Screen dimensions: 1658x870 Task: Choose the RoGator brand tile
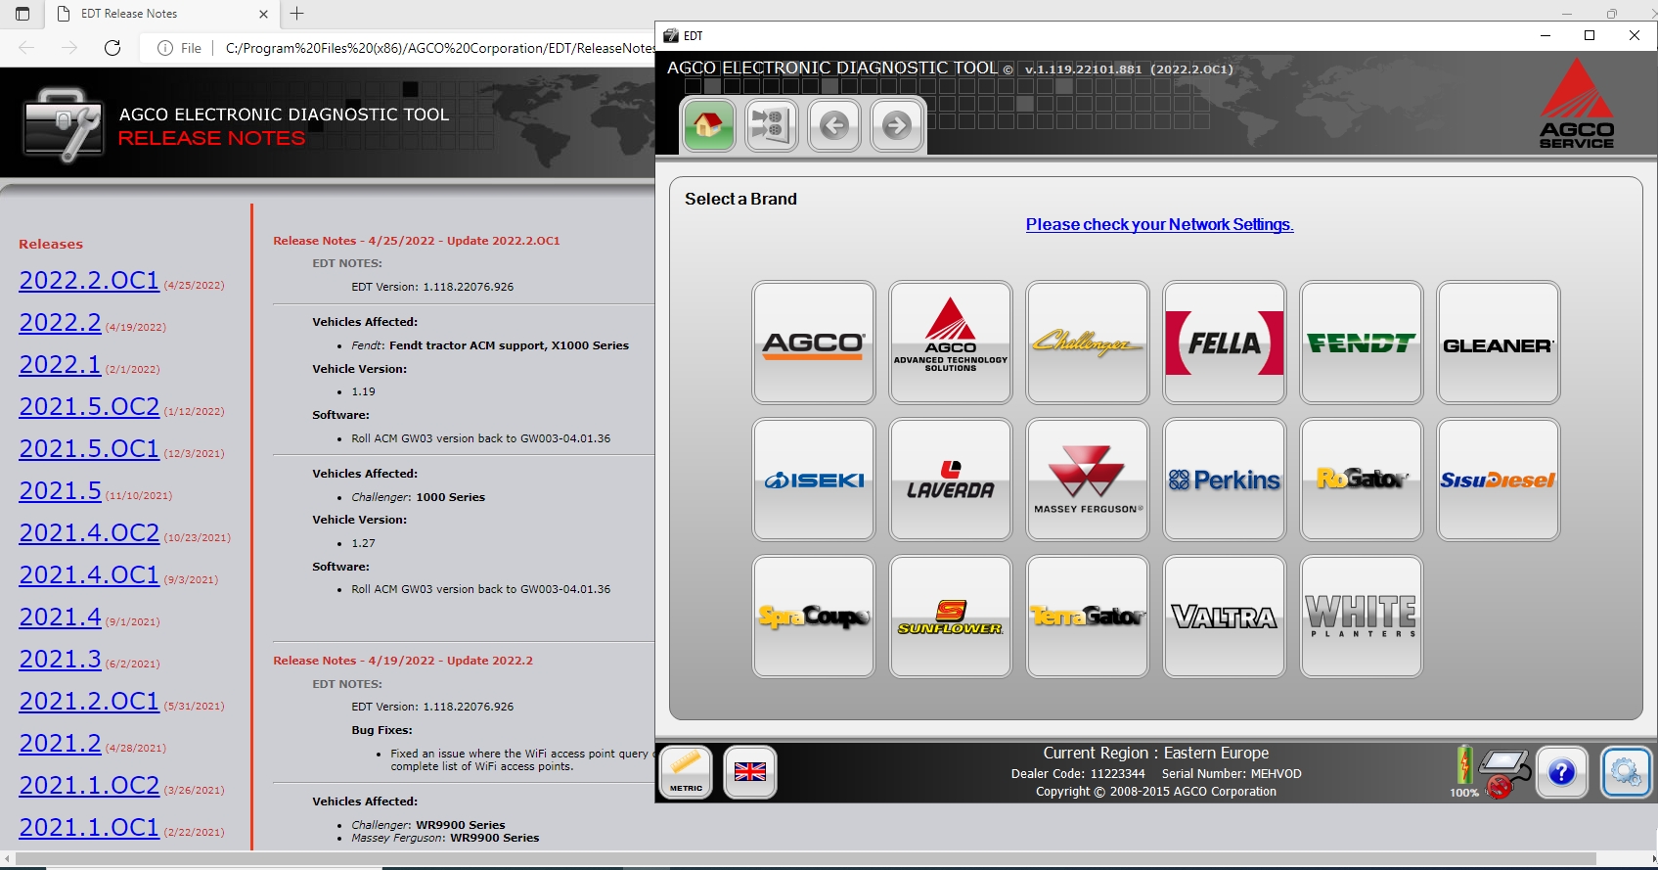(1362, 480)
